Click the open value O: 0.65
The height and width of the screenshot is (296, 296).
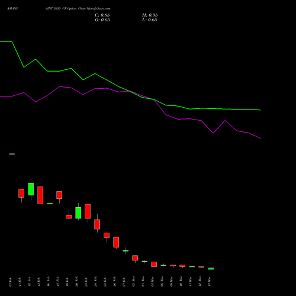(x=102, y=20)
